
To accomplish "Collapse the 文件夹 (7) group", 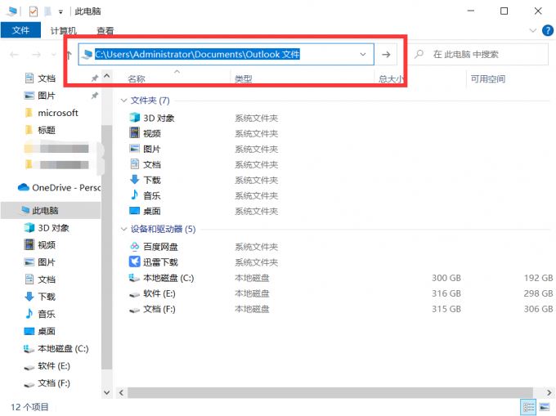I will coord(124,101).
